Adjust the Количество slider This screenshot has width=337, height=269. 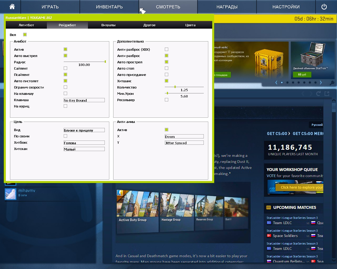[x=184, y=87]
